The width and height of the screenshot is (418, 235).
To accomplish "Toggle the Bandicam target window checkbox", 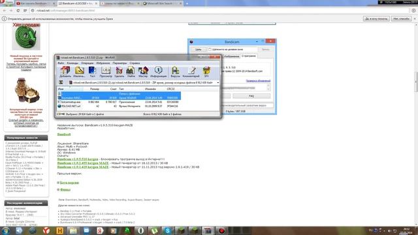I will [210, 50].
